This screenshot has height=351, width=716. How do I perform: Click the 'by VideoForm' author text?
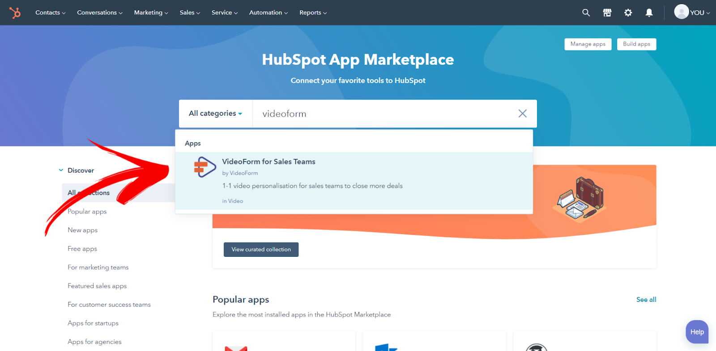(x=240, y=173)
